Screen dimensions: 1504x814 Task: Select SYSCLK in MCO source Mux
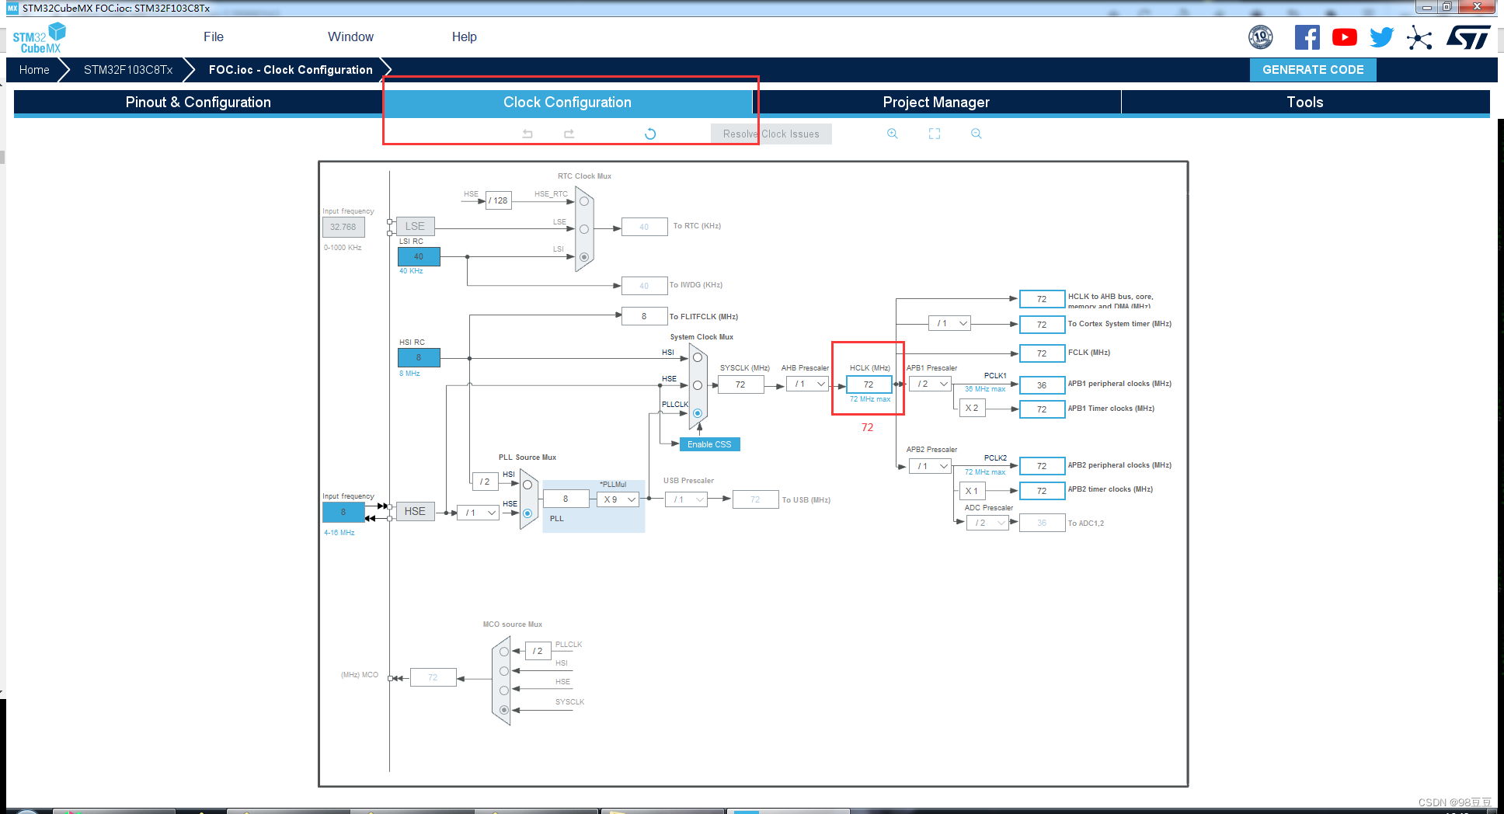504,710
